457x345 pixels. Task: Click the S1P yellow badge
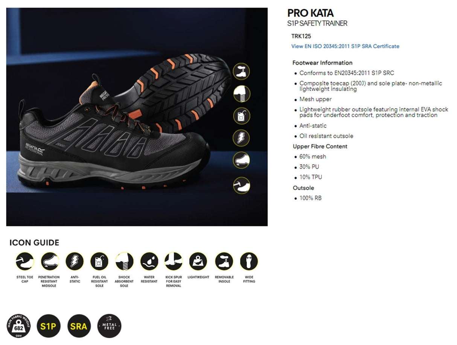coord(49,326)
